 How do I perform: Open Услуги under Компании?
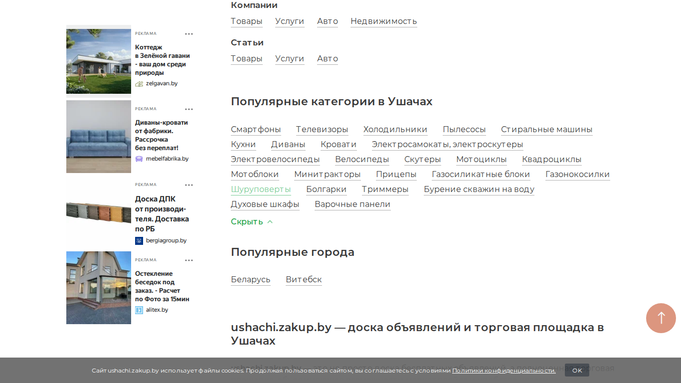290,21
